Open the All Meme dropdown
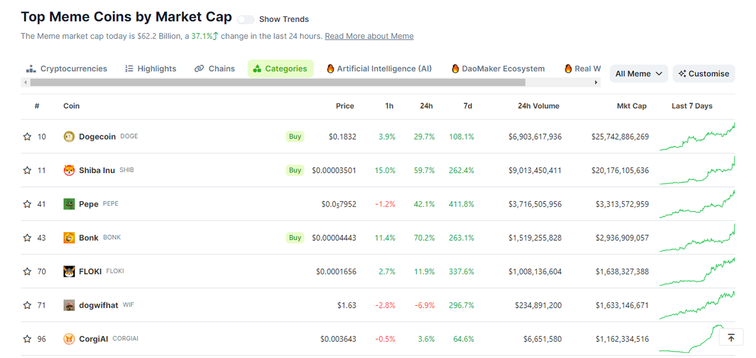The width and height of the screenshot is (756, 358). click(639, 74)
